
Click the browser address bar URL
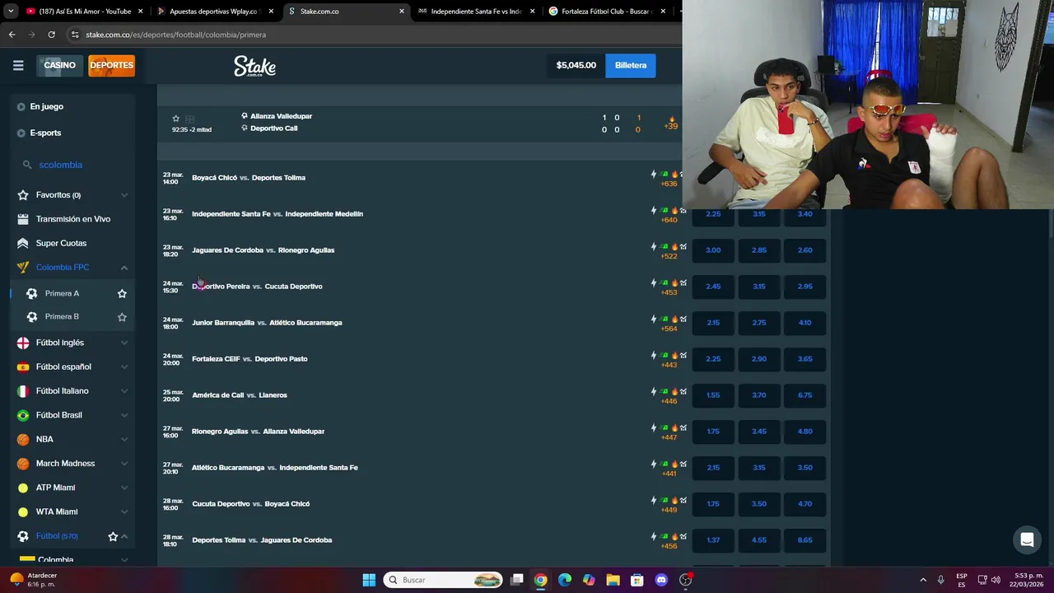(175, 35)
